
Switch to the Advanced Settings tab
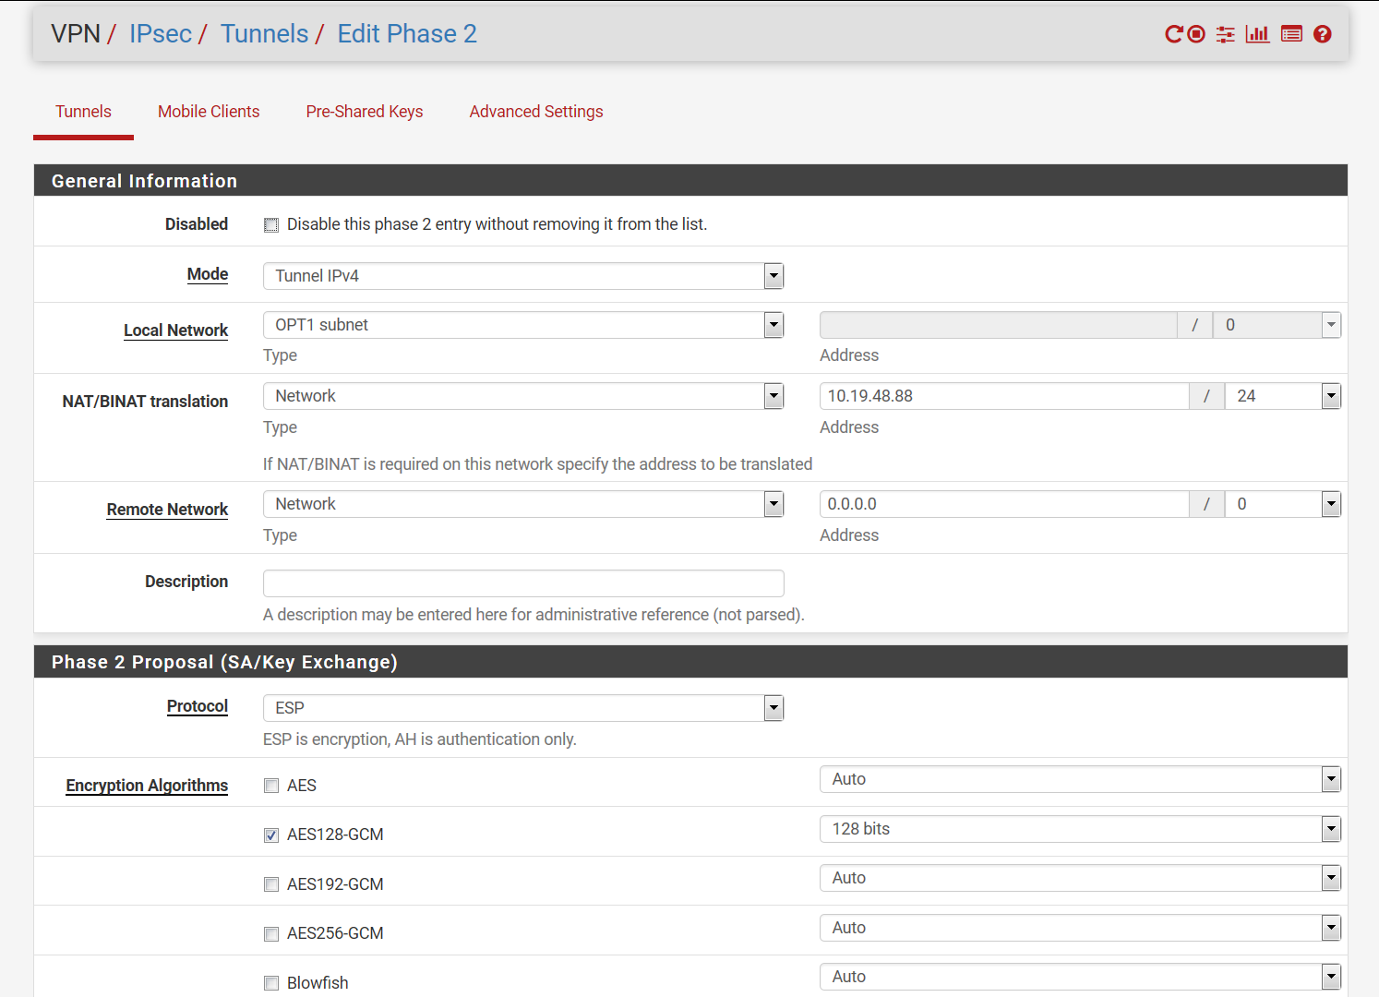point(536,112)
